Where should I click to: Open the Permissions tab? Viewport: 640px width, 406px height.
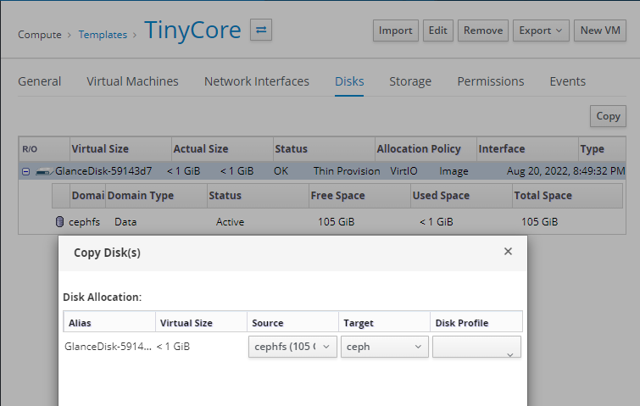click(490, 81)
